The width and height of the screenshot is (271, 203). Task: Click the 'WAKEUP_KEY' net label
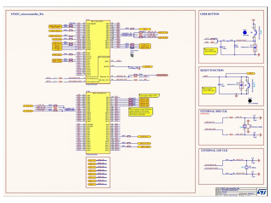(x=241, y=40)
